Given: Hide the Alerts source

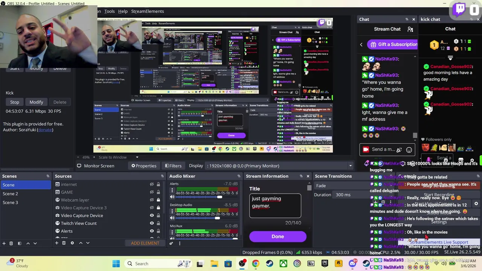Looking at the screenshot, I should (152, 231).
